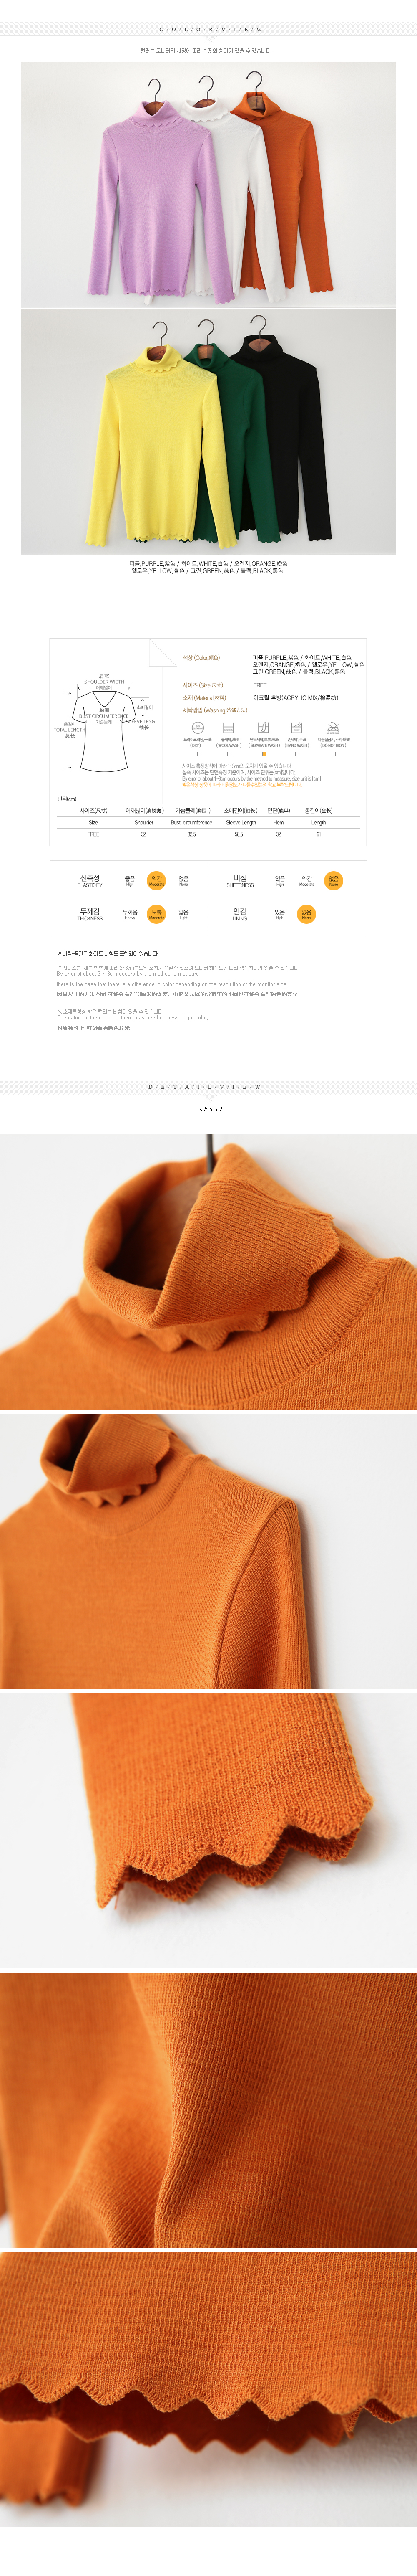Click the orange scalloped collar close-up photo
The height and width of the screenshot is (2576, 417).
tap(208, 1271)
